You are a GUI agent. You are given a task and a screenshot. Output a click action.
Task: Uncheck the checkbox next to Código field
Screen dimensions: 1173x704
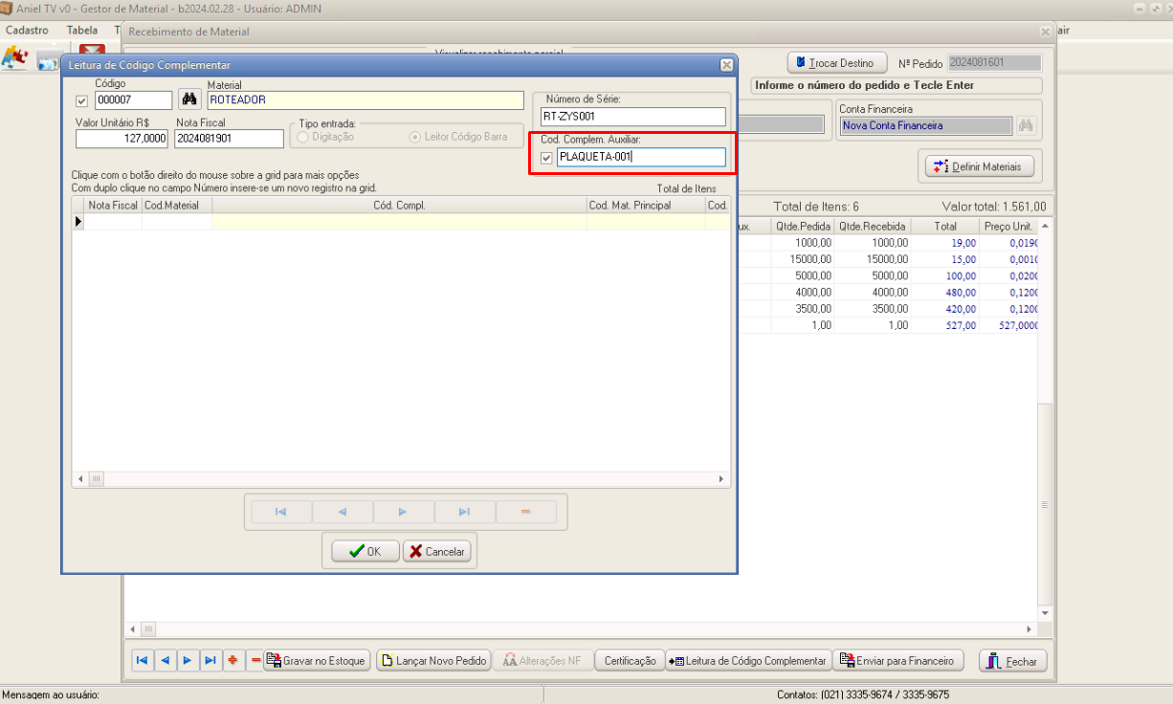point(81,100)
